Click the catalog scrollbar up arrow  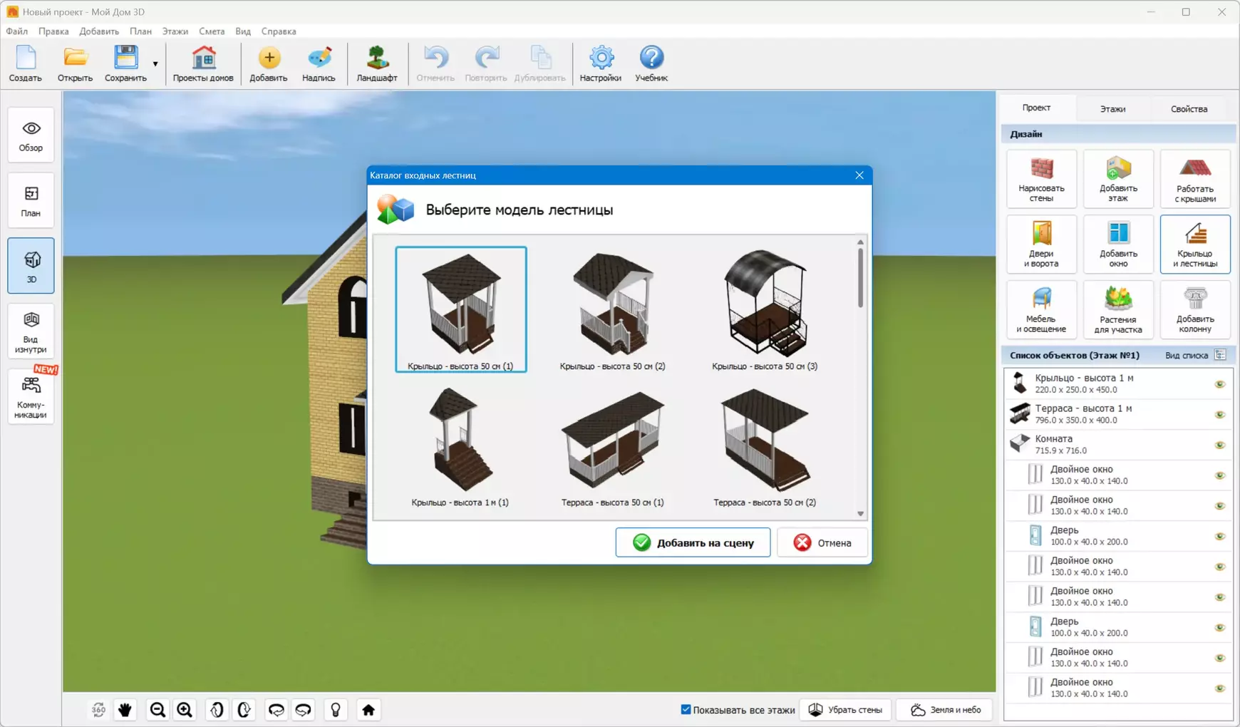pos(860,242)
